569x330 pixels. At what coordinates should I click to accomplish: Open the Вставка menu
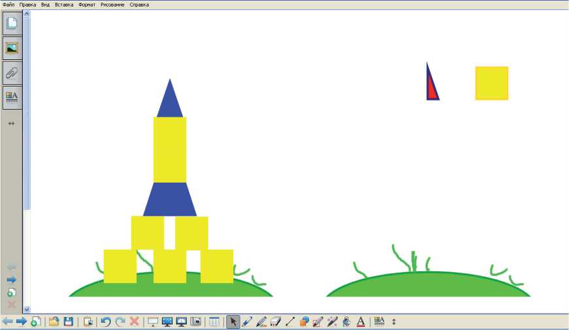click(x=65, y=5)
